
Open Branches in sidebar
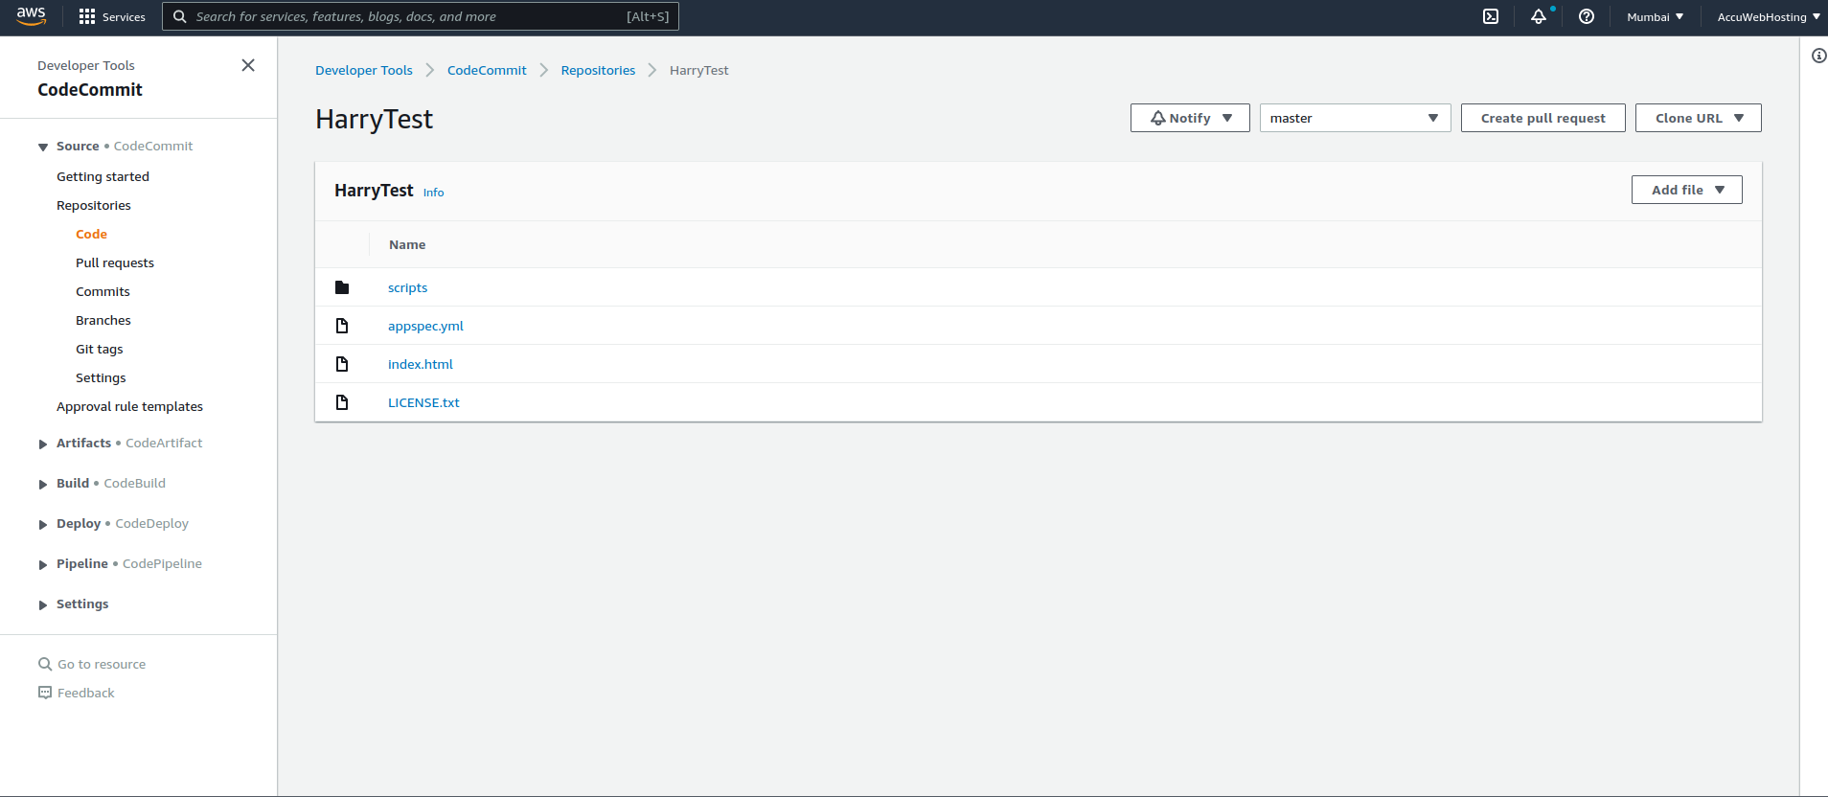click(x=103, y=320)
